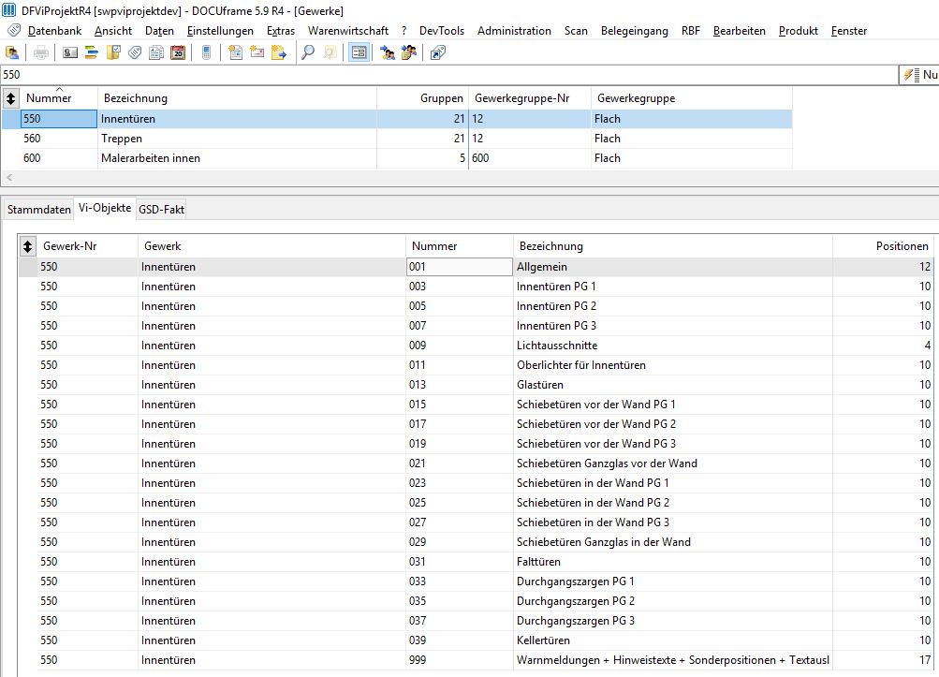The height and width of the screenshot is (677, 939).
Task: Click the sort arrows icon in Vi-Objekte table
Action: [x=27, y=245]
